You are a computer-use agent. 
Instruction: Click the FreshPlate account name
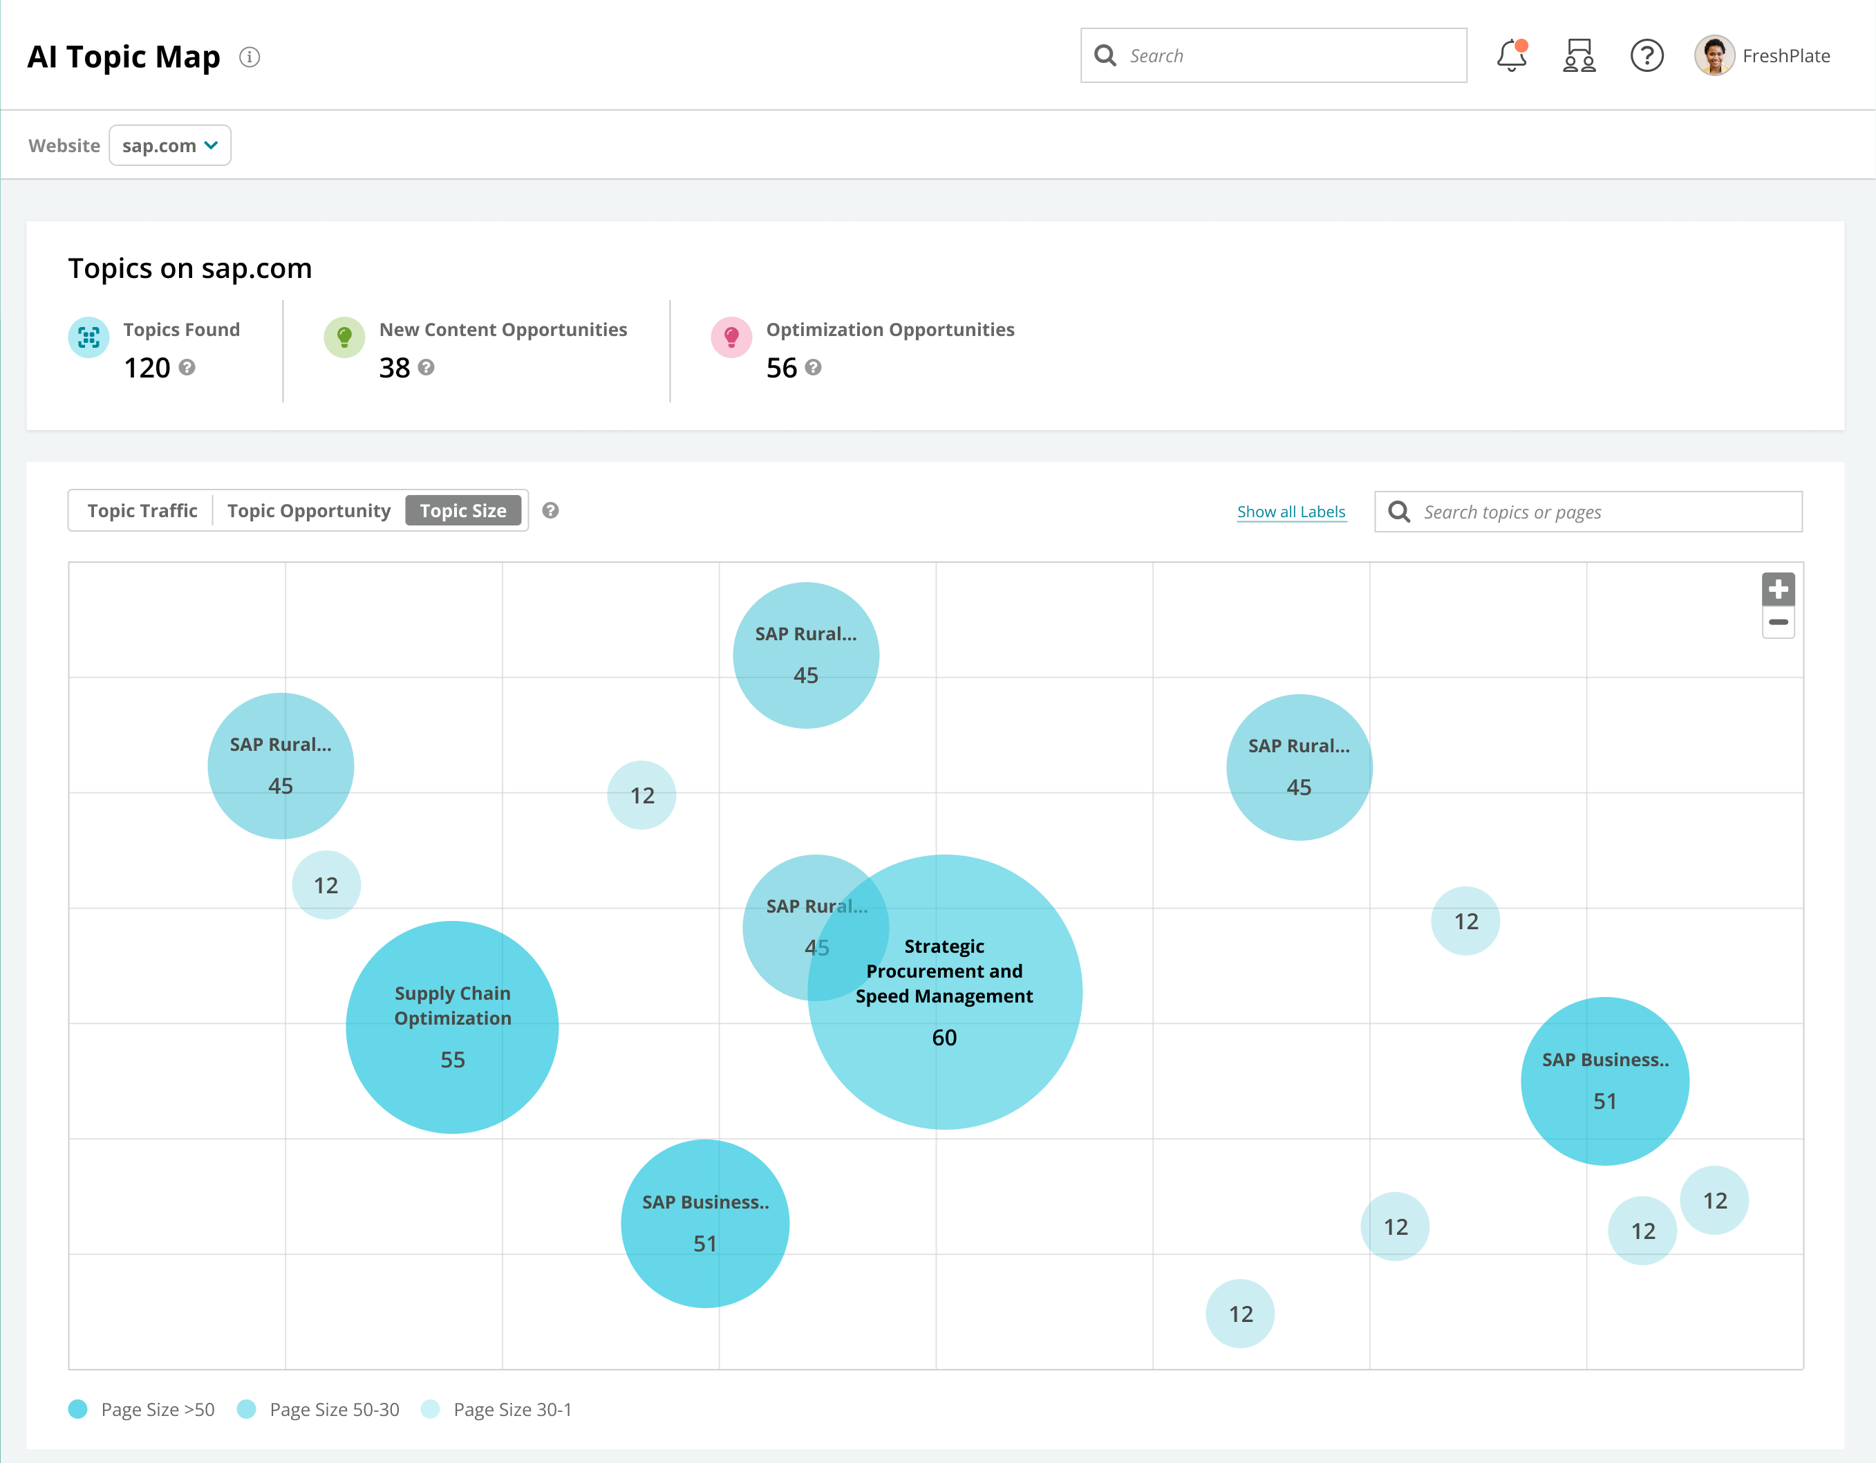coord(1786,56)
